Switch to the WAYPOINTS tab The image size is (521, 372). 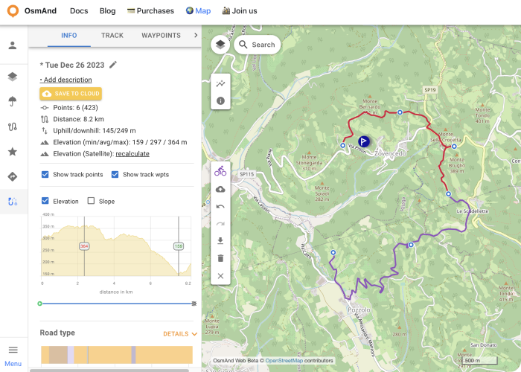coord(161,35)
